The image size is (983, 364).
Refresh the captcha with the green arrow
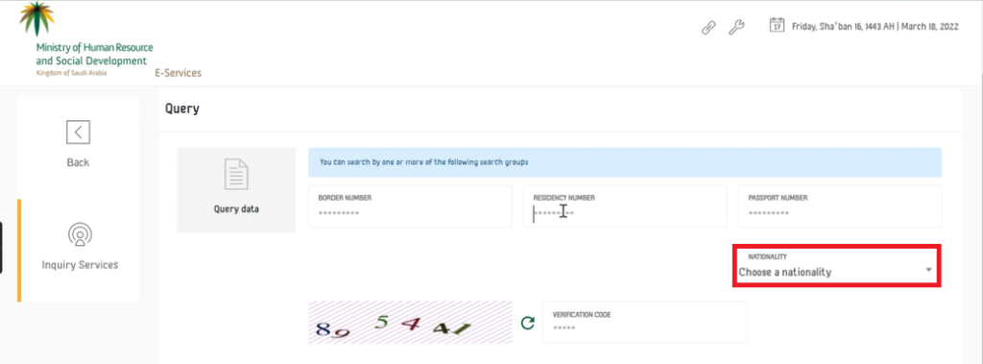click(528, 323)
